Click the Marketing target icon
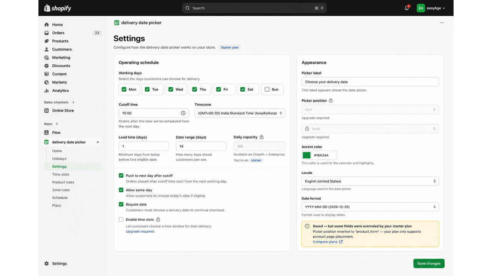 [47, 58]
